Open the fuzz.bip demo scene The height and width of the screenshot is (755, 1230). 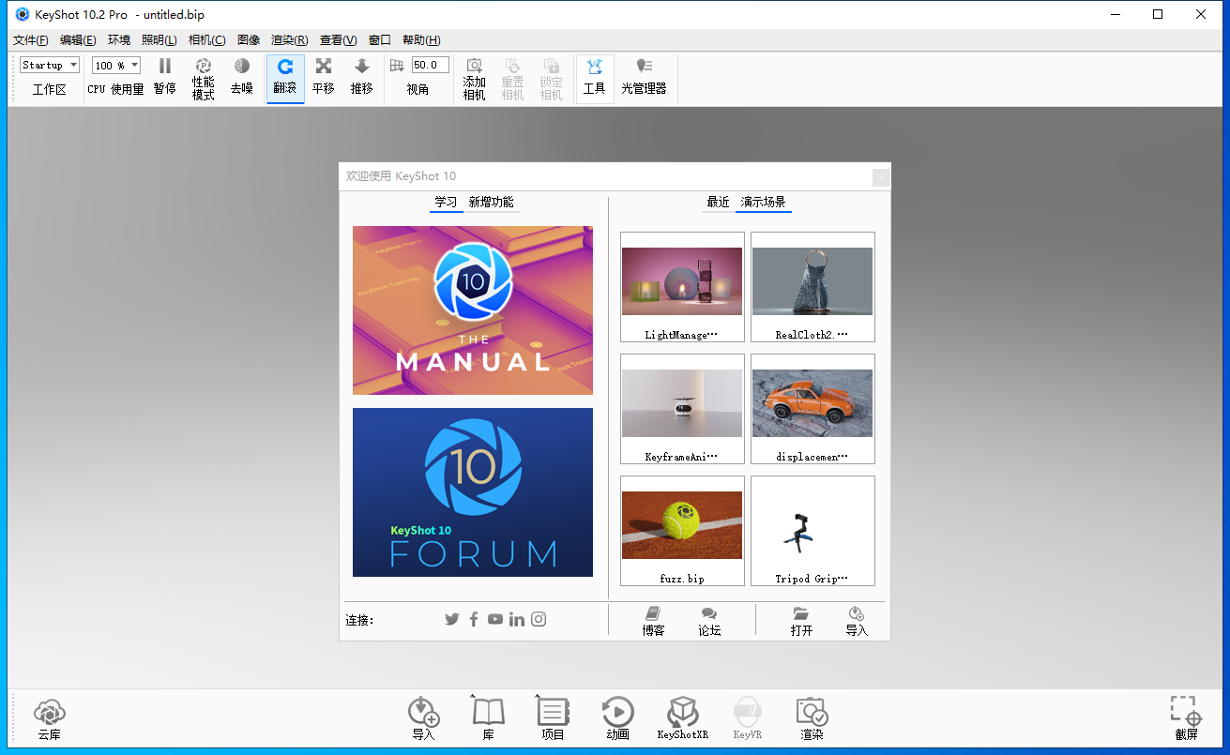(x=682, y=531)
